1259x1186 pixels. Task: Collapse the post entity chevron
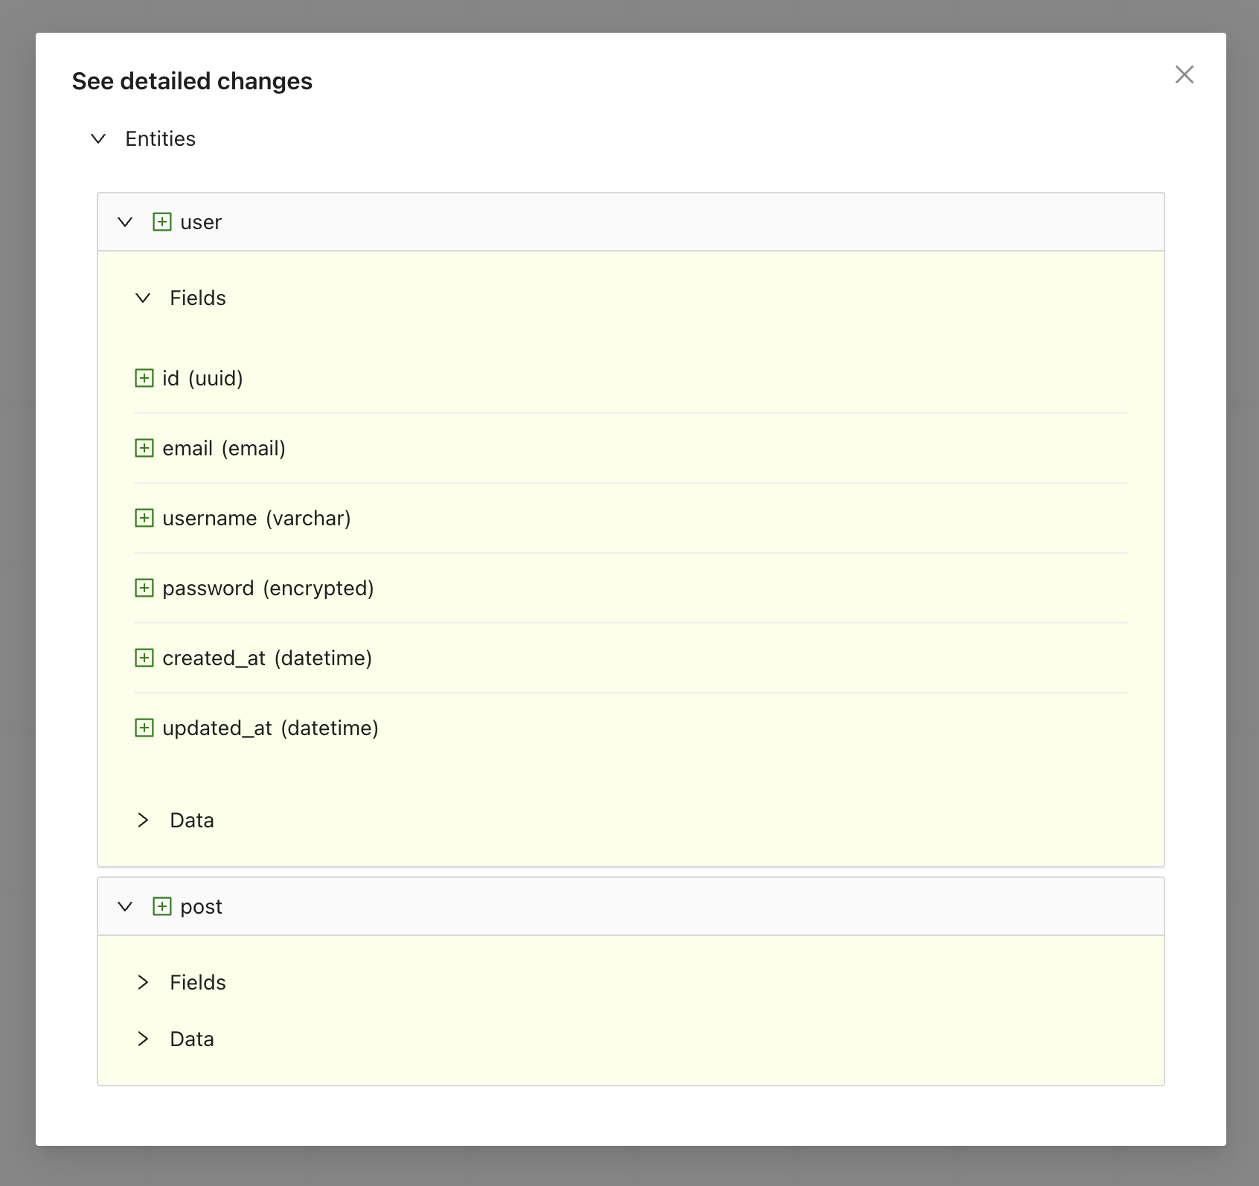point(125,907)
